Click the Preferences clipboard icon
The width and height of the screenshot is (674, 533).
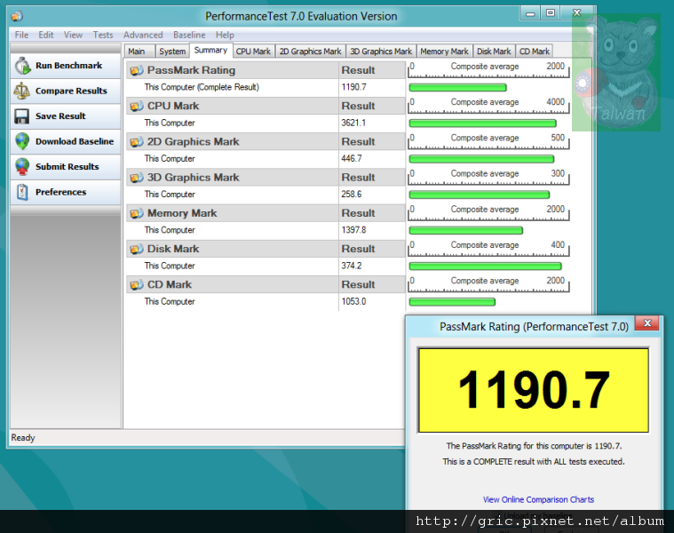pos(22,192)
